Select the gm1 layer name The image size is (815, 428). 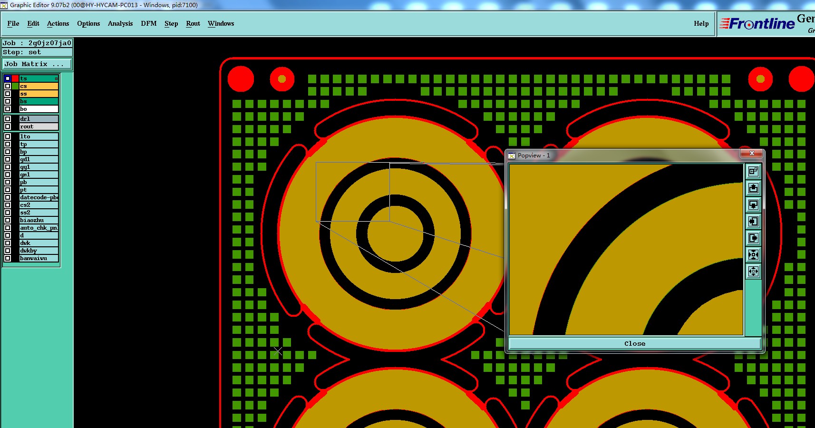(x=39, y=175)
